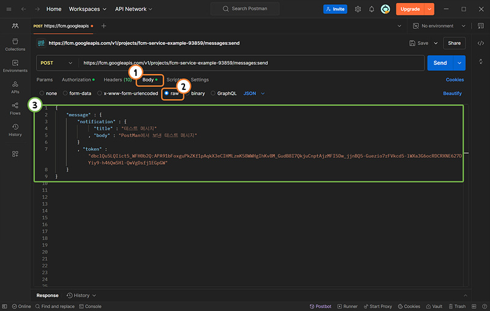The width and height of the screenshot is (490, 311).
Task: Open the user avatar menu
Action: coord(385,9)
